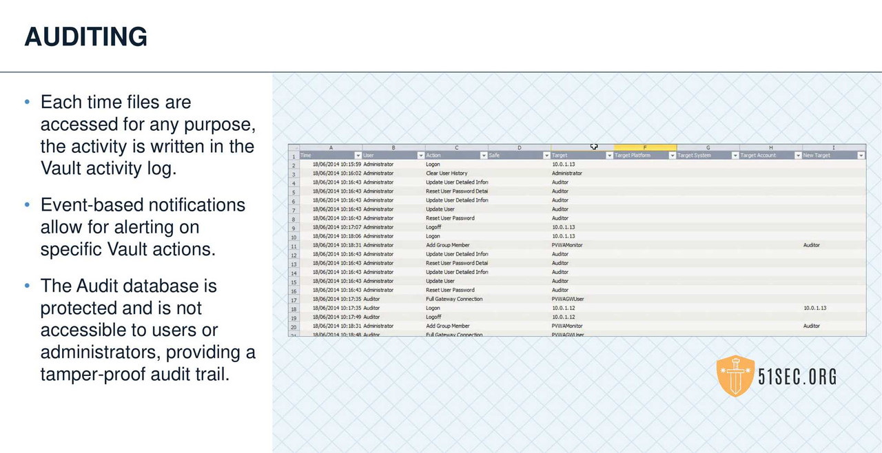Click 'Add Group Member' in row 20
The width and height of the screenshot is (882, 453).
click(448, 326)
